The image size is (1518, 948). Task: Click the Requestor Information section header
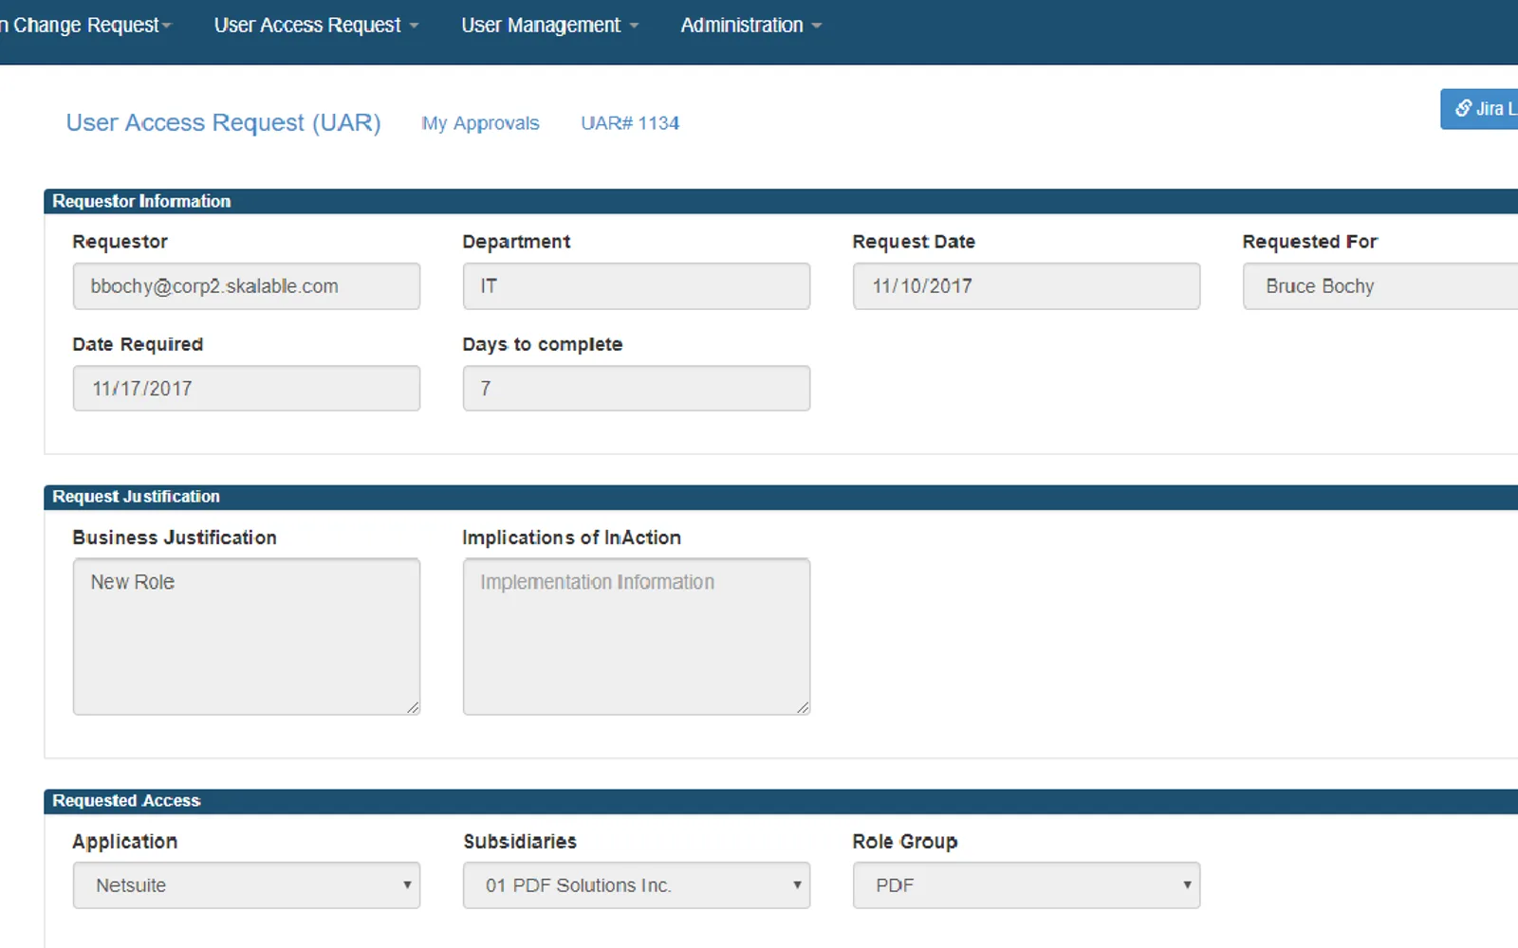[781, 201]
